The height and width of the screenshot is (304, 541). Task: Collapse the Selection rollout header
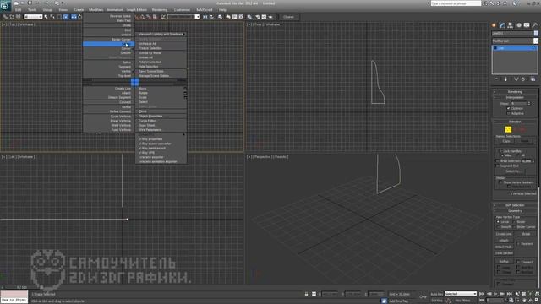tap(515, 122)
